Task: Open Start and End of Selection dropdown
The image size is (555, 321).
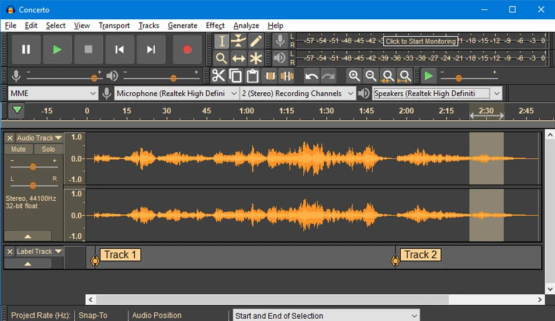Action: [x=326, y=316]
